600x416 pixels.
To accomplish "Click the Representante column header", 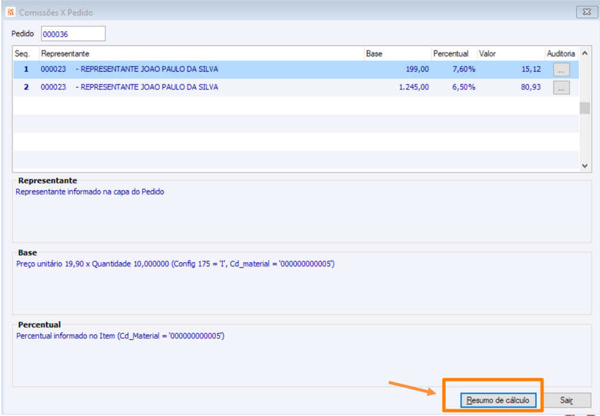I will pyautogui.click(x=201, y=54).
